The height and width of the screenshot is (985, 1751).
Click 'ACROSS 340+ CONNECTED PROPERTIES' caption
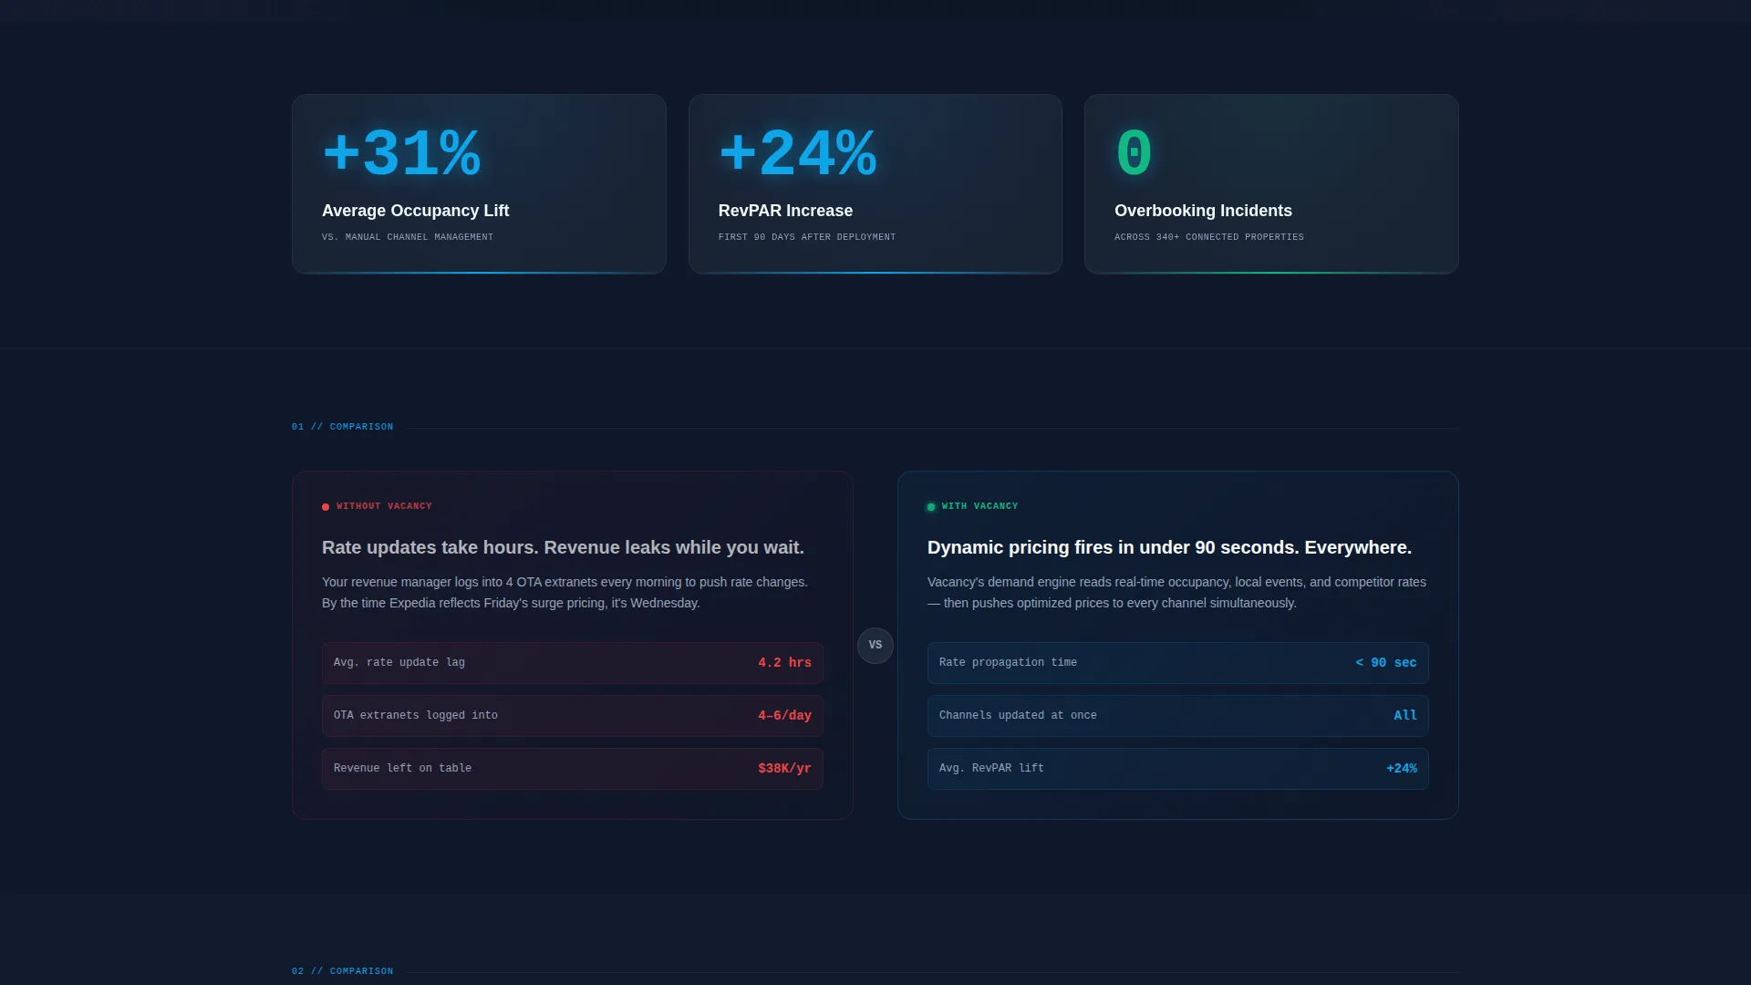point(1209,237)
